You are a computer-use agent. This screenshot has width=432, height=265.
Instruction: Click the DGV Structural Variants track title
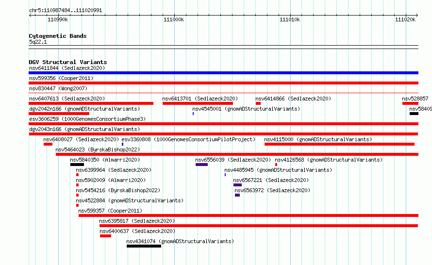(68, 62)
